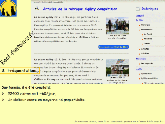Click the club logo with black dogs
This screenshot has height=124, width=165.
click(8, 8)
